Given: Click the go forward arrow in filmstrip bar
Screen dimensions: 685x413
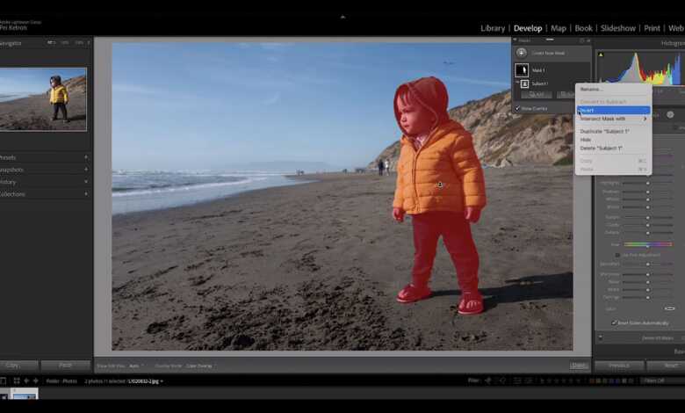Looking at the screenshot, I should [36, 381].
